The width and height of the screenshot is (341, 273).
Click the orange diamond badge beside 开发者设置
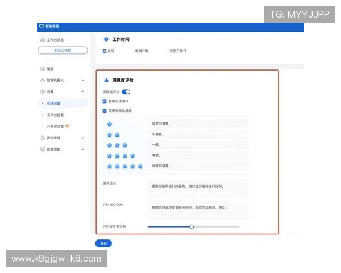(x=68, y=126)
